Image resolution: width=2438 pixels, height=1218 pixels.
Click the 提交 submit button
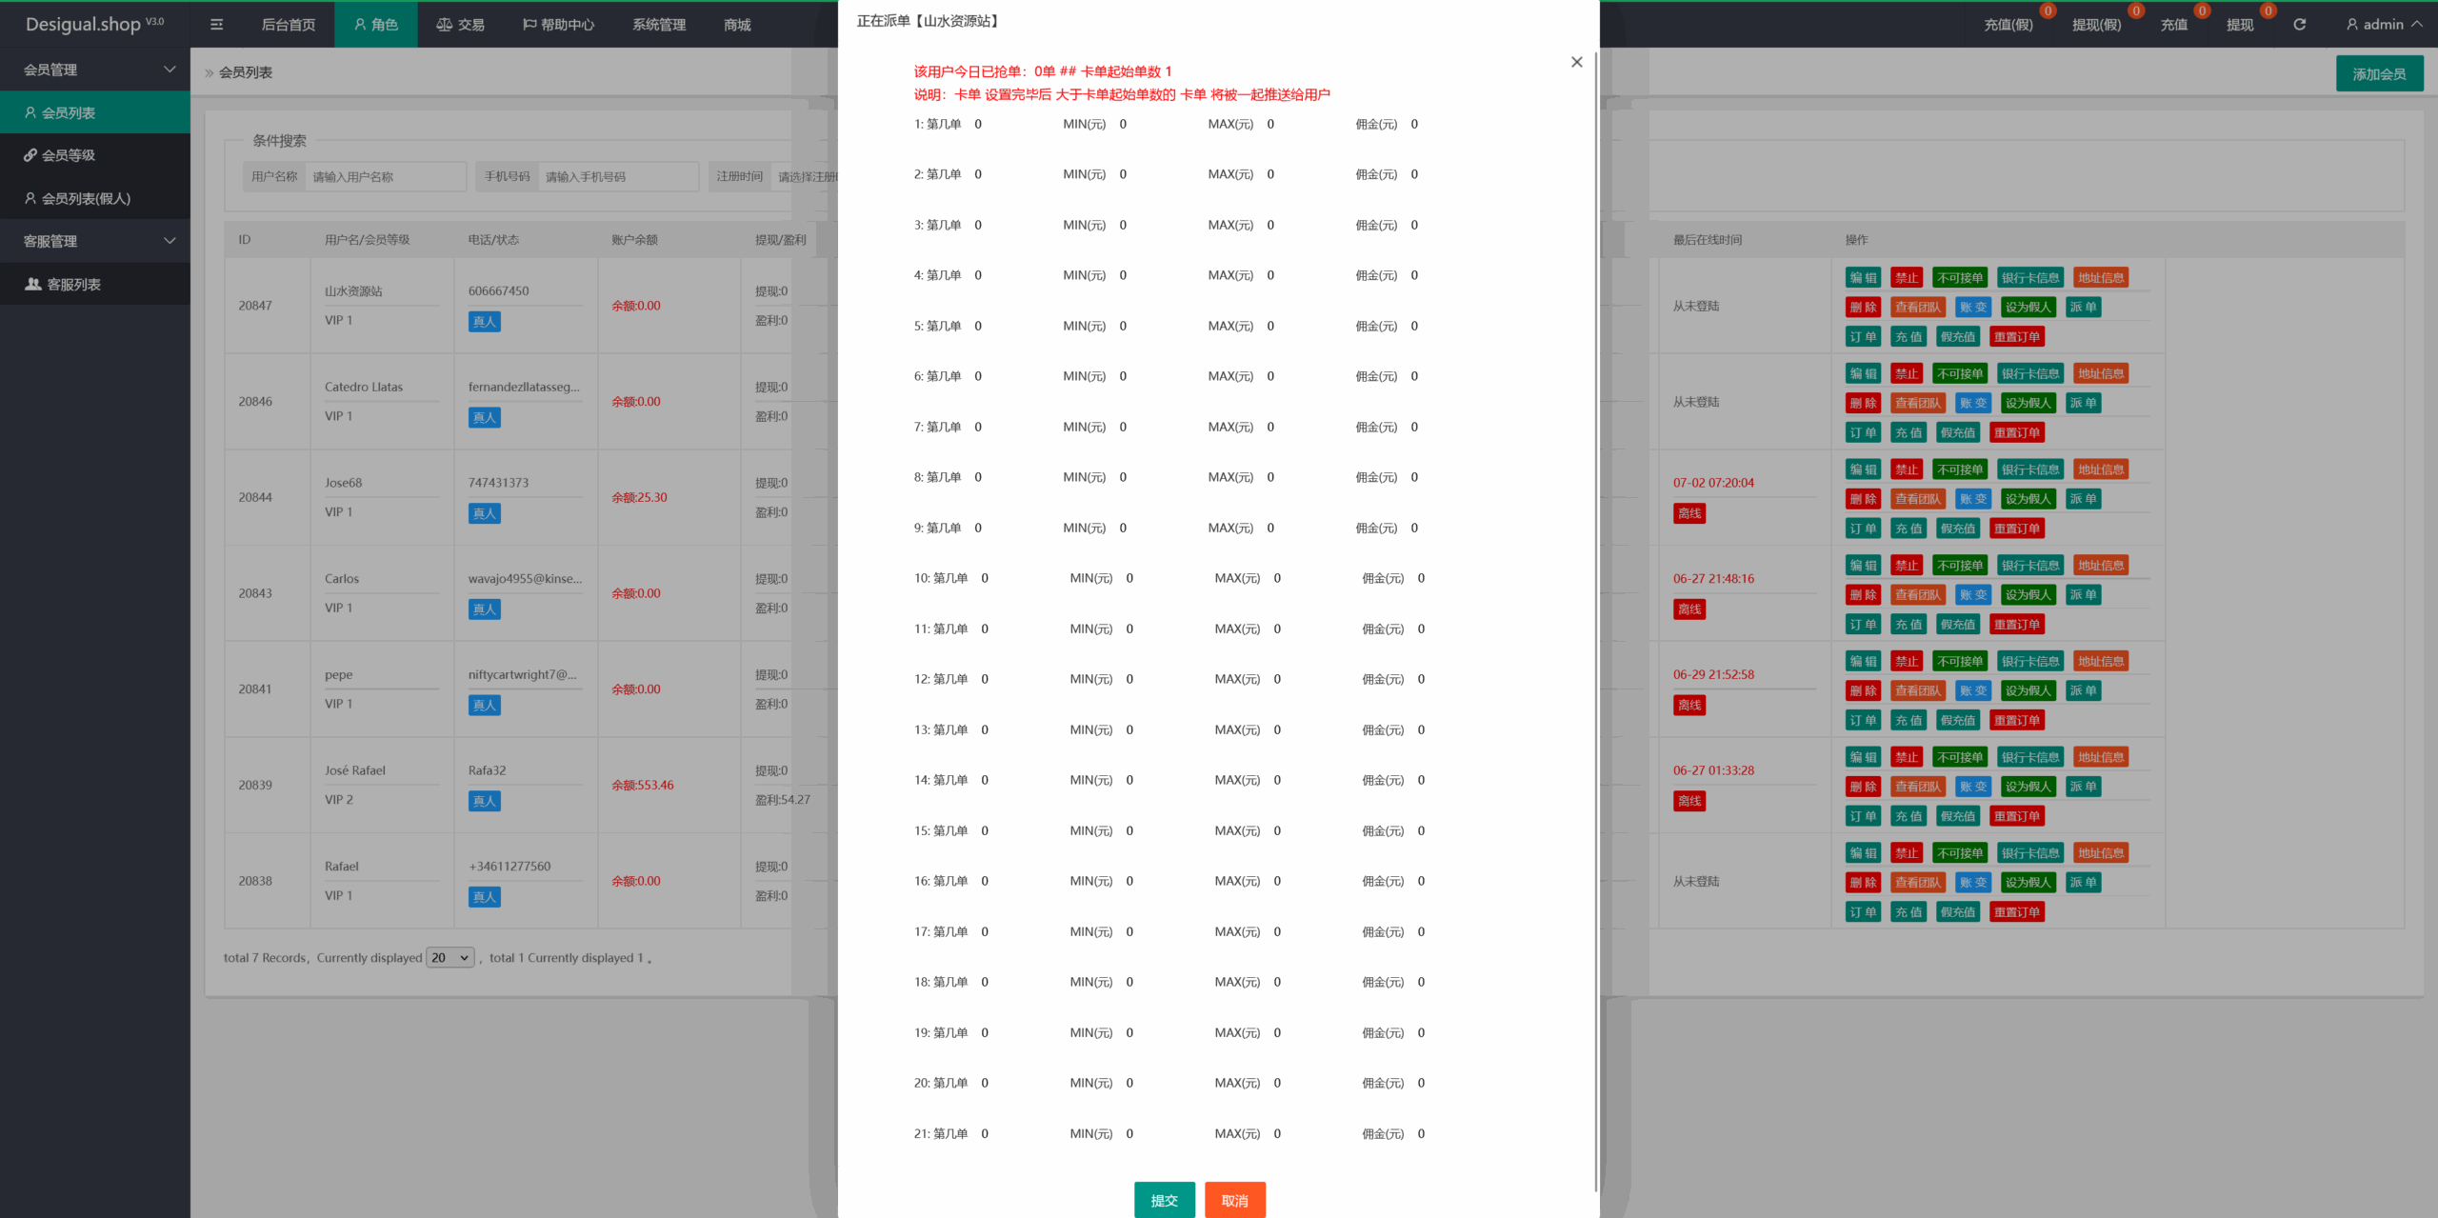pos(1164,1200)
